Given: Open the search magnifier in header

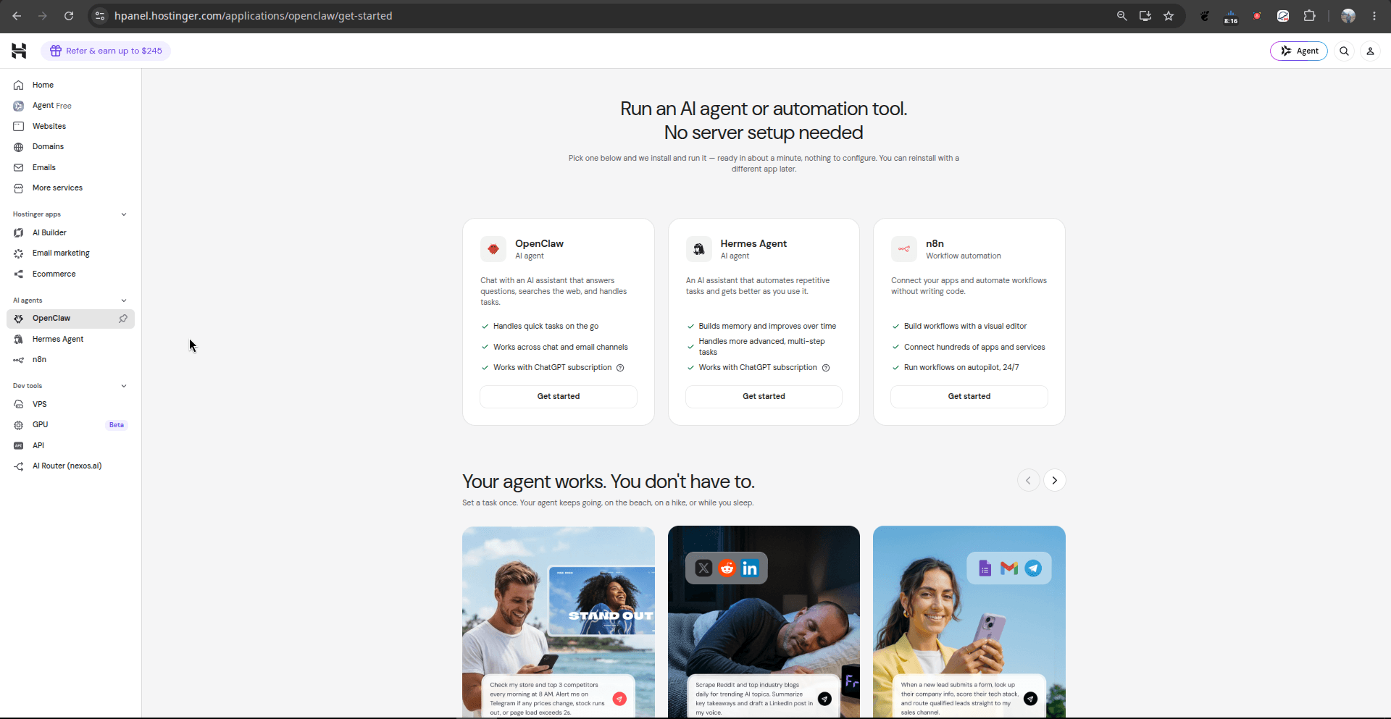Looking at the screenshot, I should [1344, 51].
